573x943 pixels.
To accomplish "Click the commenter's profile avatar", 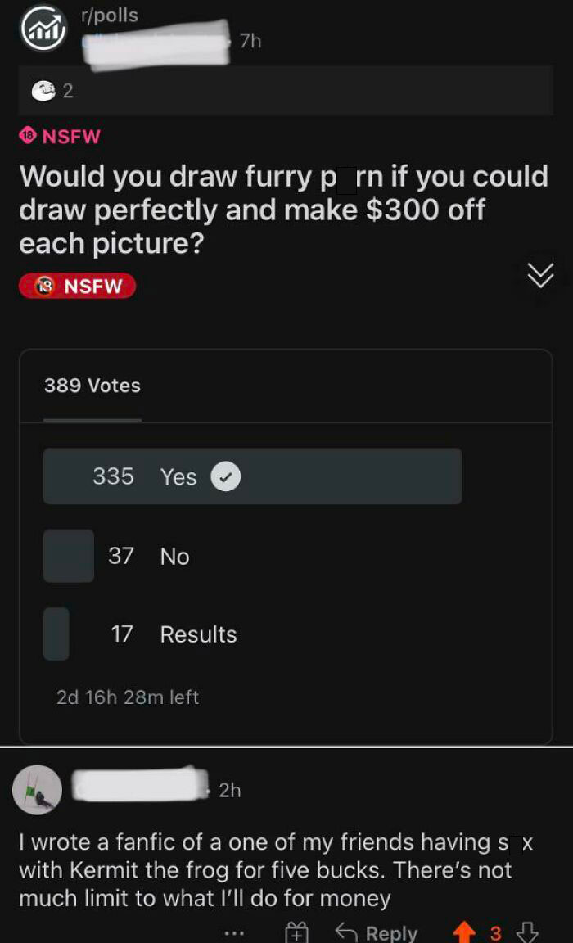I will tap(37, 789).
